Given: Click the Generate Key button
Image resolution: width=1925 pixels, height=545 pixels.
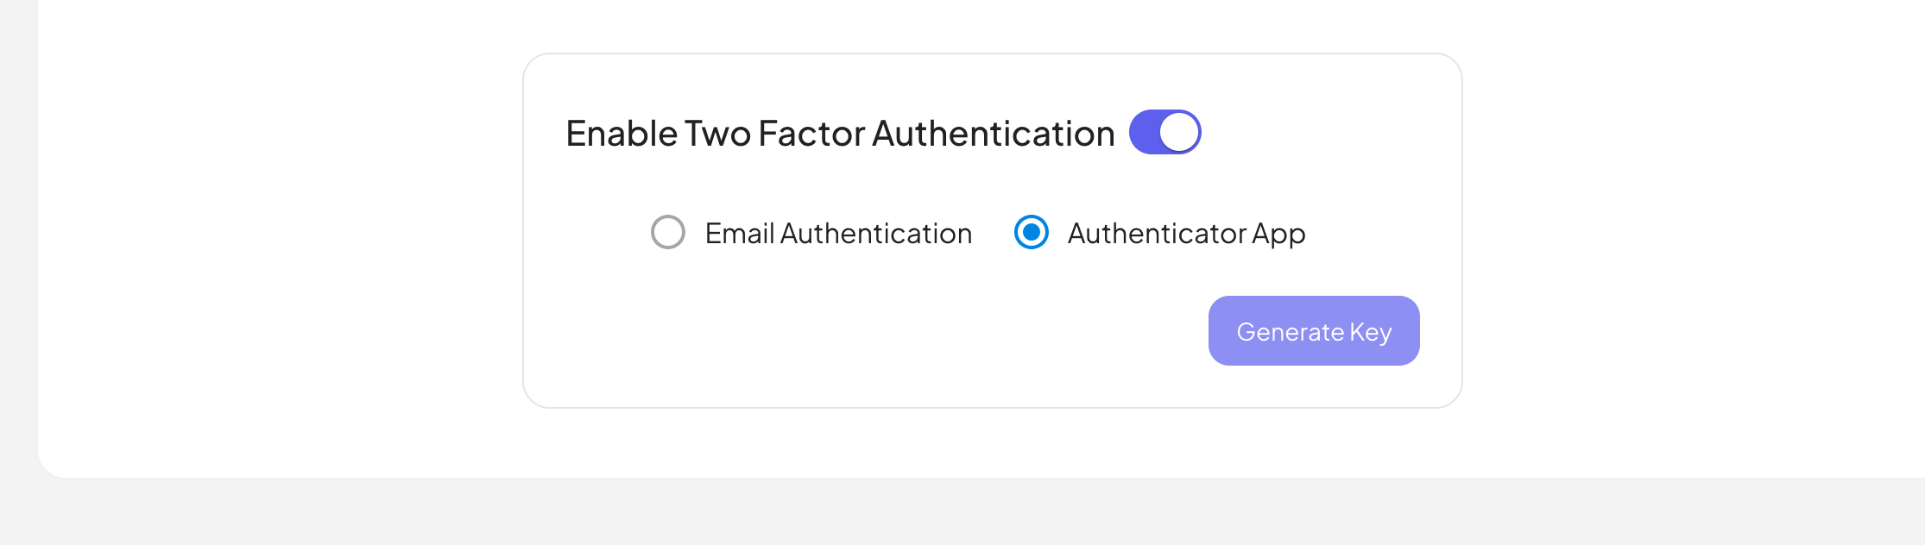Looking at the screenshot, I should point(1313,331).
